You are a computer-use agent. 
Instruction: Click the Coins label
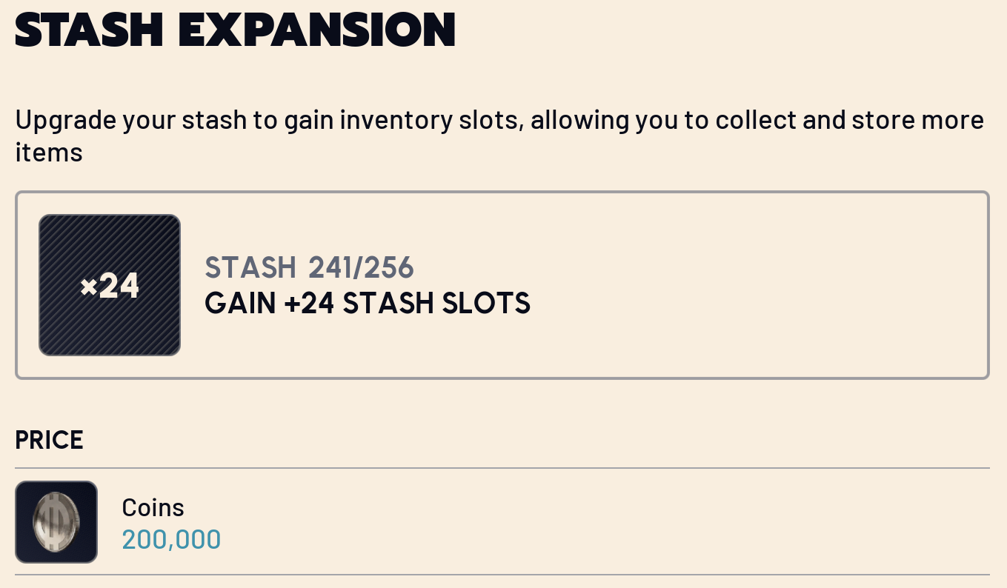coord(153,507)
